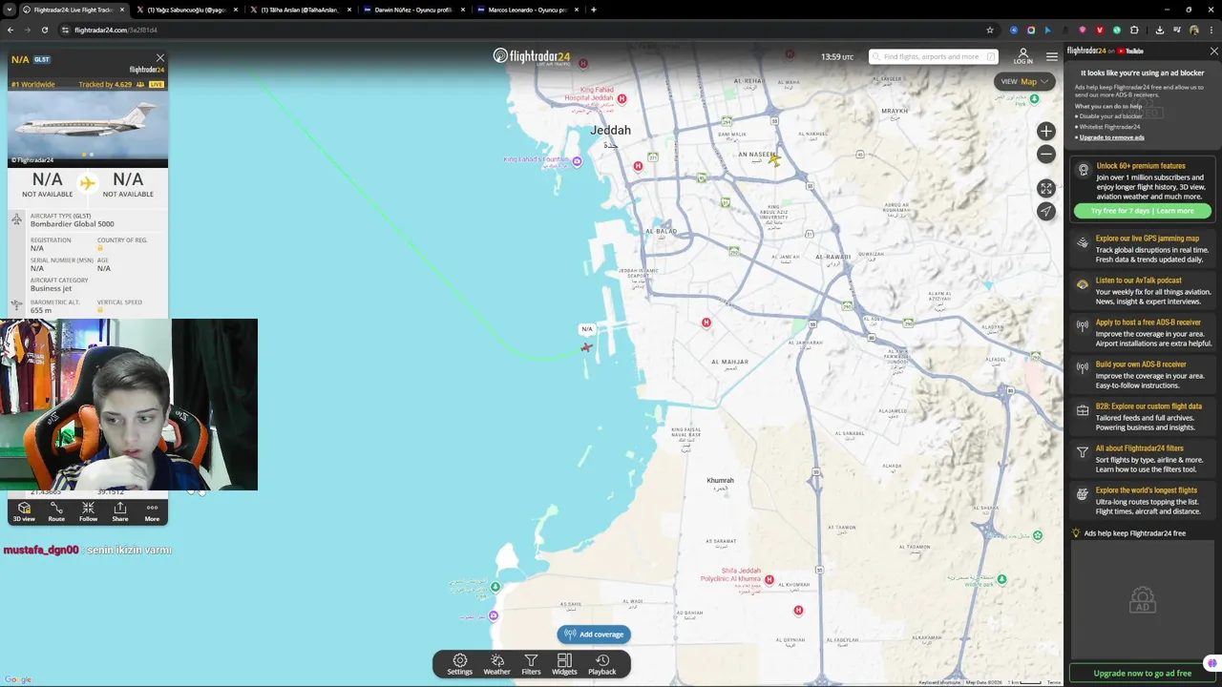Click the King Fahad's Fountain map marker
Screen dimensions: 1222x687
(577, 162)
